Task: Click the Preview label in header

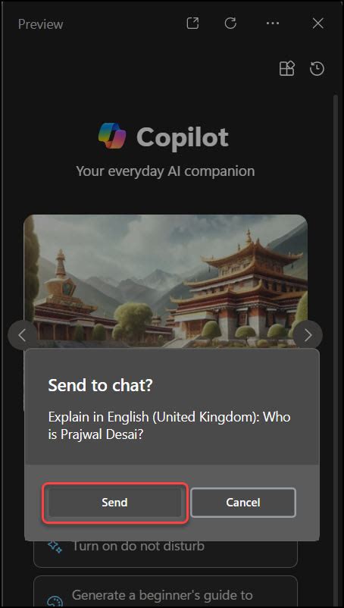Action: pyautogui.click(x=41, y=24)
